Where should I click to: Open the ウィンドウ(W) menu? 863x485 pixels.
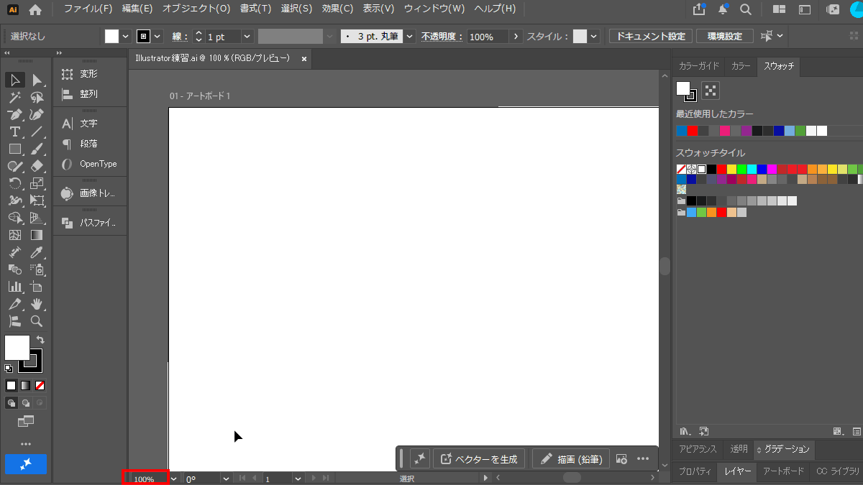pos(434,9)
